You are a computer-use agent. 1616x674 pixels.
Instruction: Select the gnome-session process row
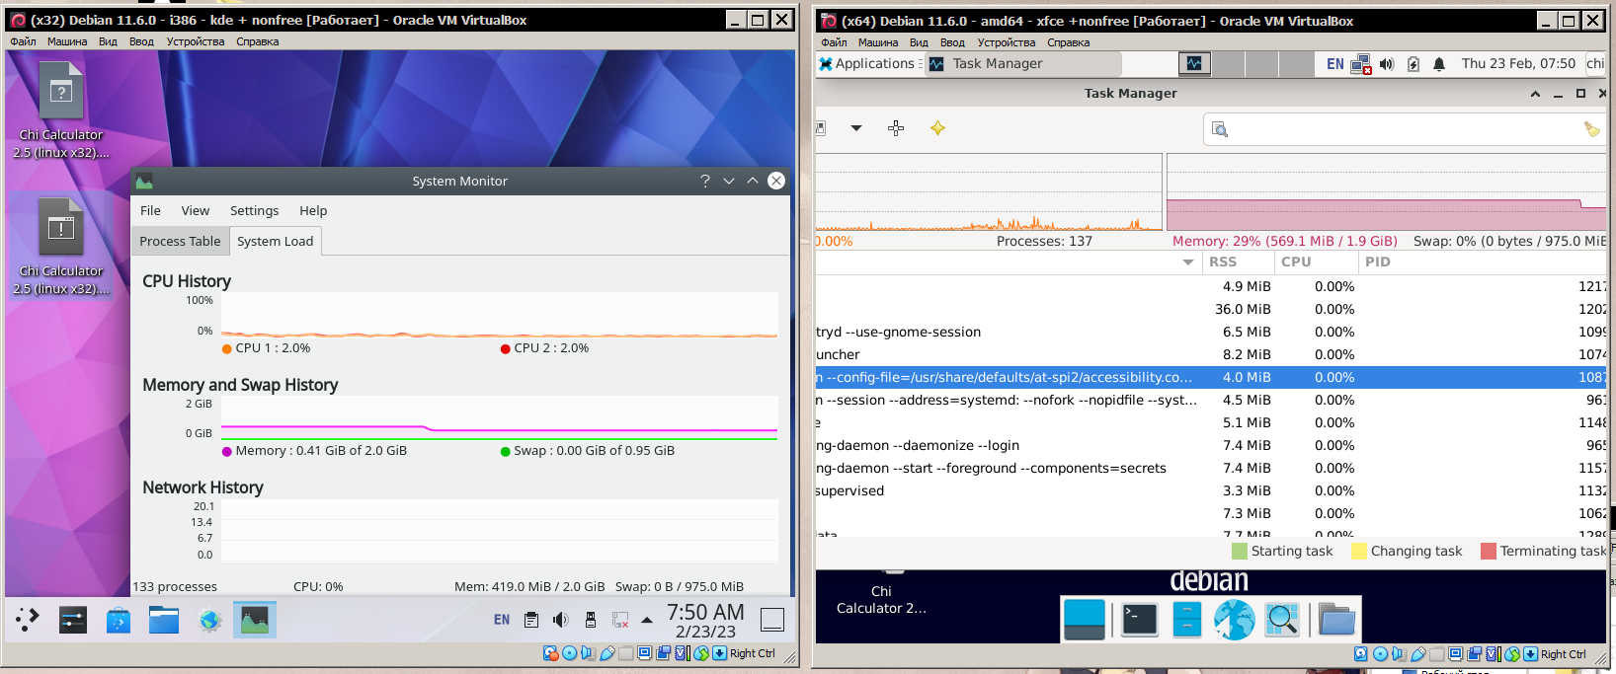click(x=1211, y=332)
